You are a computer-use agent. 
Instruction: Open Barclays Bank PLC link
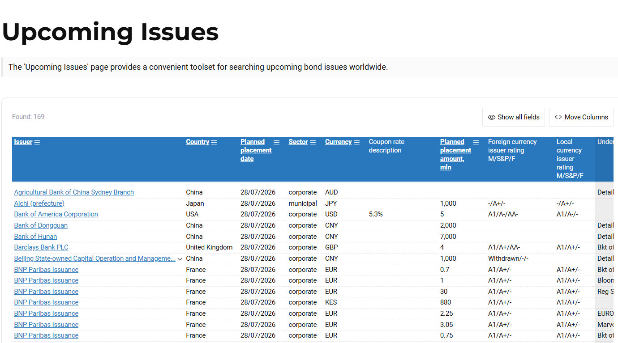click(41, 247)
